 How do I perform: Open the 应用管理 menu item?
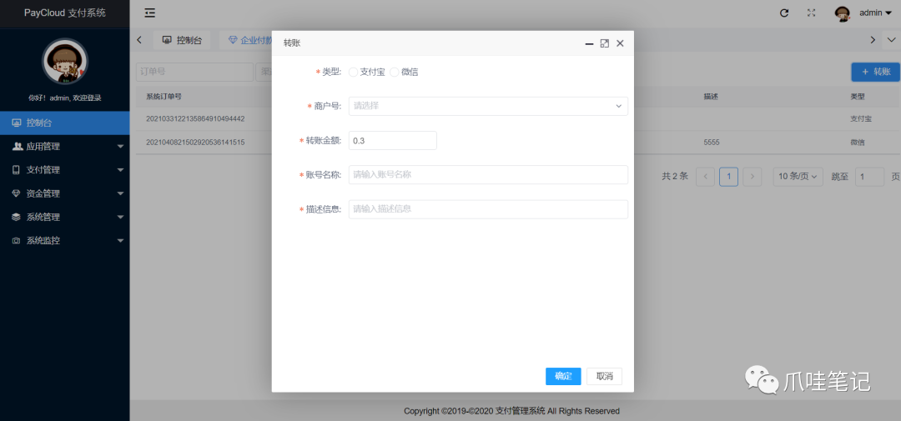point(65,147)
